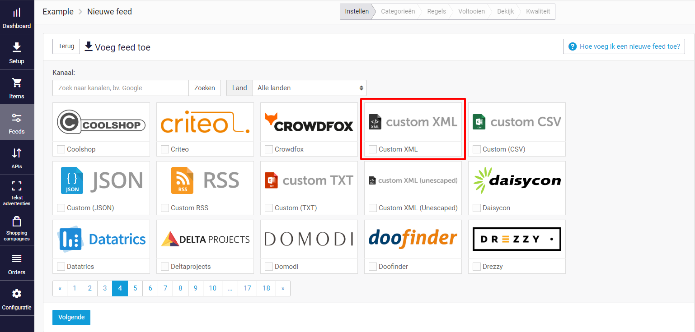Click the Drezzy logo tile

(x=517, y=239)
